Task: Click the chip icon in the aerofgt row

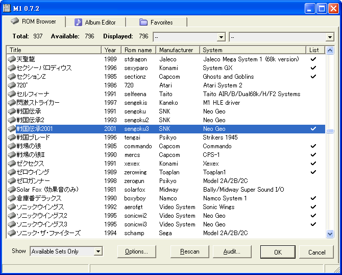Action: 12,207
